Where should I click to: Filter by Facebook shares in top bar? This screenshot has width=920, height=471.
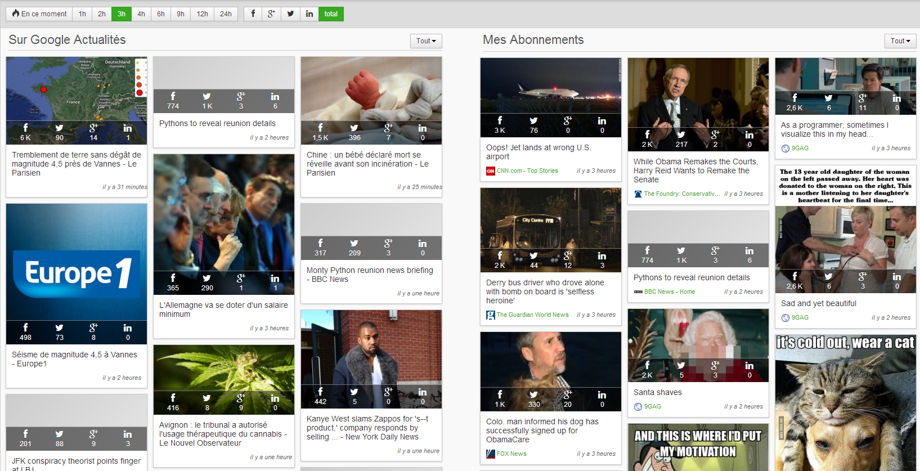click(253, 14)
